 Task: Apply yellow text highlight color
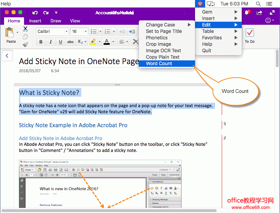(x=93, y=42)
